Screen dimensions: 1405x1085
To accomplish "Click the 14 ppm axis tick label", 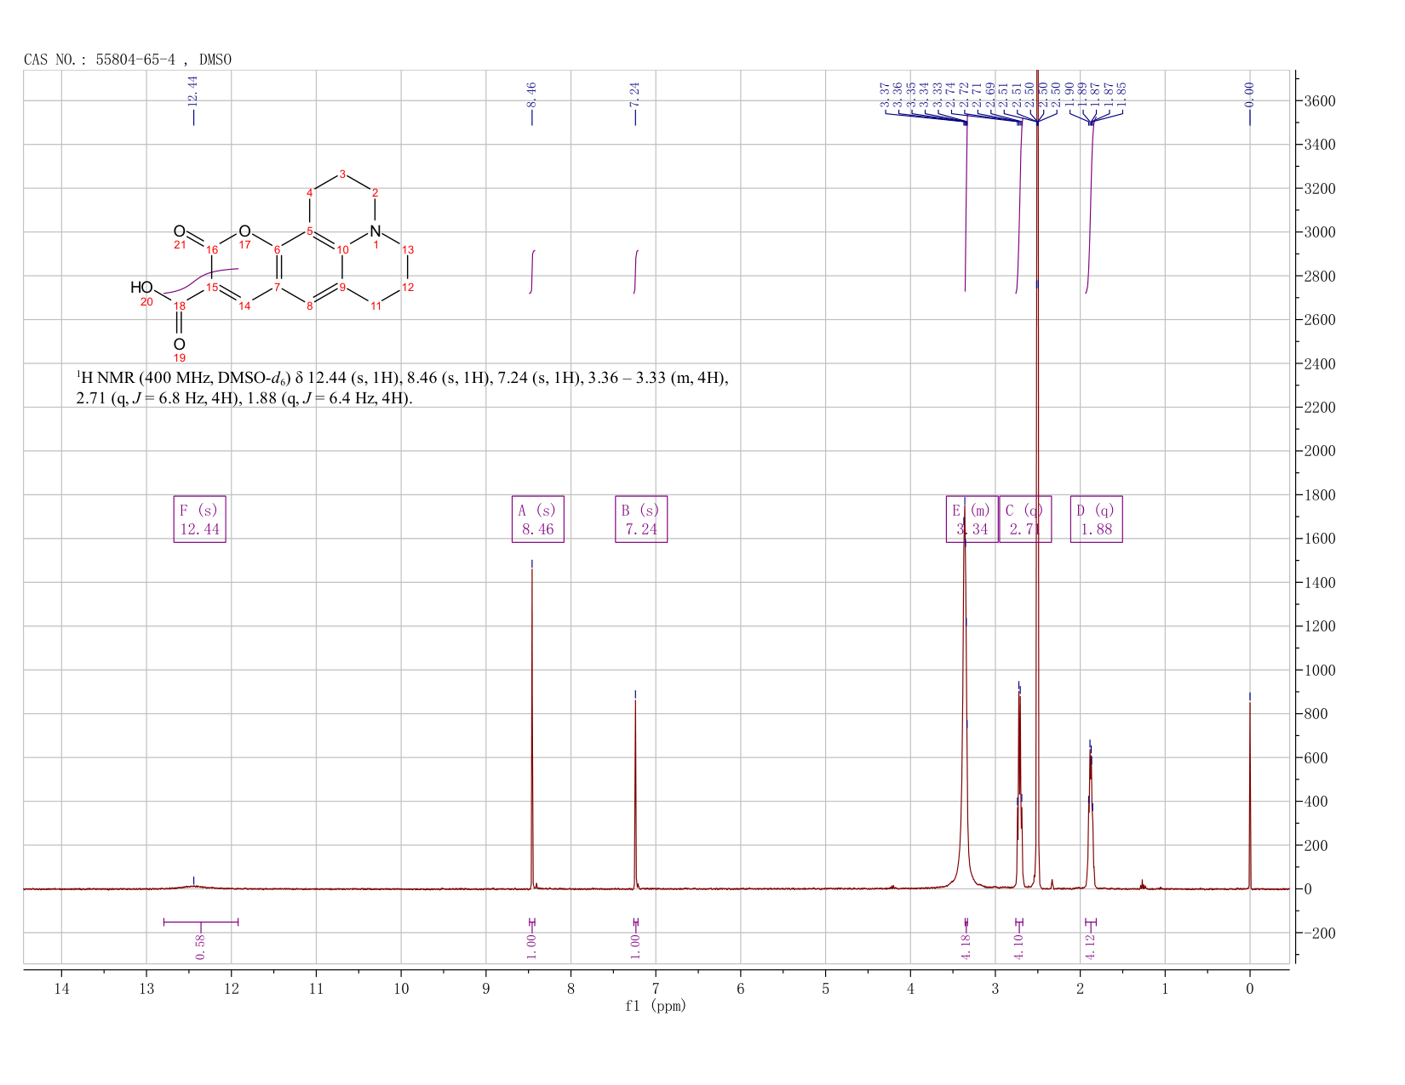I will pyautogui.click(x=61, y=989).
